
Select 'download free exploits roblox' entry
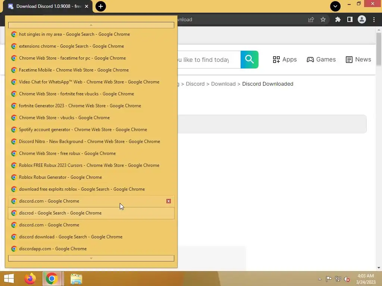(x=91, y=189)
